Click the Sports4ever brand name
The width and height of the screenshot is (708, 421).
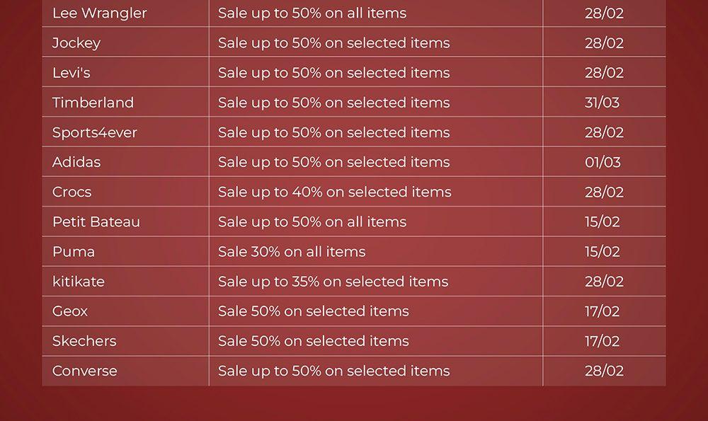pos(95,132)
